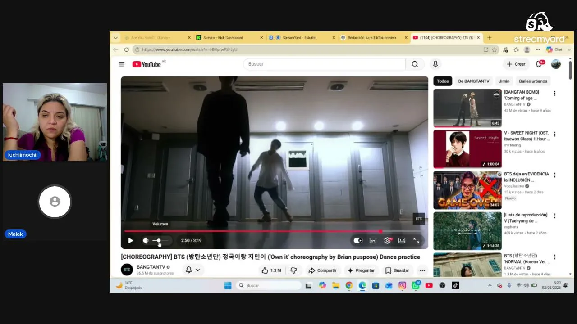Go back in the browser
The width and height of the screenshot is (577, 324).
point(116,49)
